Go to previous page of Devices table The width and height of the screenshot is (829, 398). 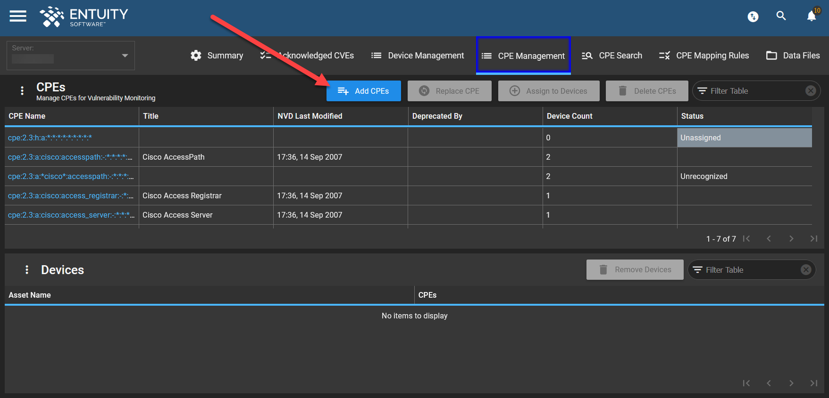click(x=769, y=383)
